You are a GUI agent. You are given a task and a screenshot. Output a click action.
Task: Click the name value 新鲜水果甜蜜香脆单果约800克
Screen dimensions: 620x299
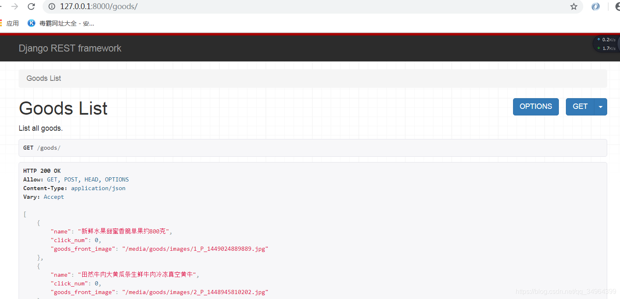tap(124, 231)
